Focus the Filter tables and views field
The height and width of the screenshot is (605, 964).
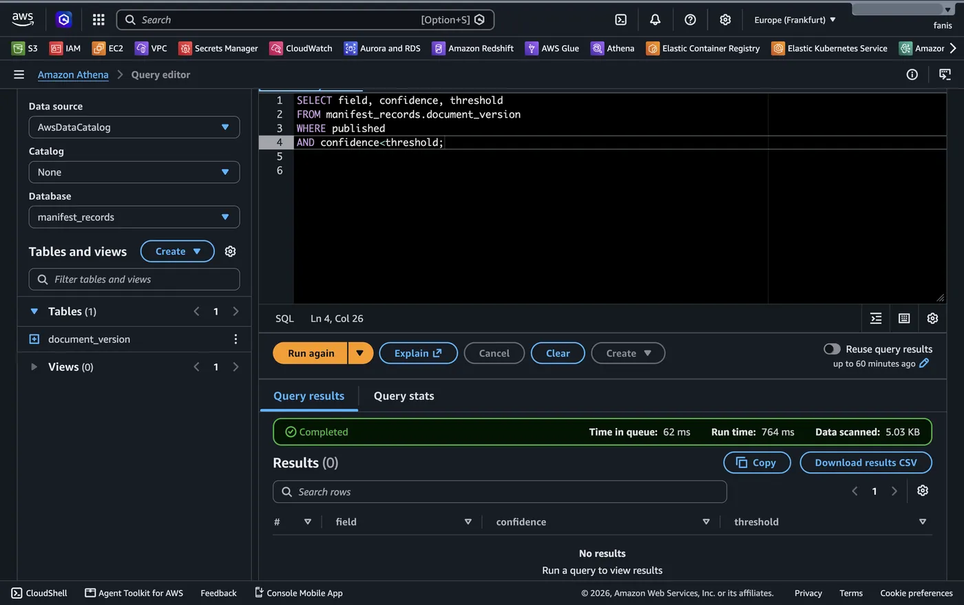coord(134,279)
